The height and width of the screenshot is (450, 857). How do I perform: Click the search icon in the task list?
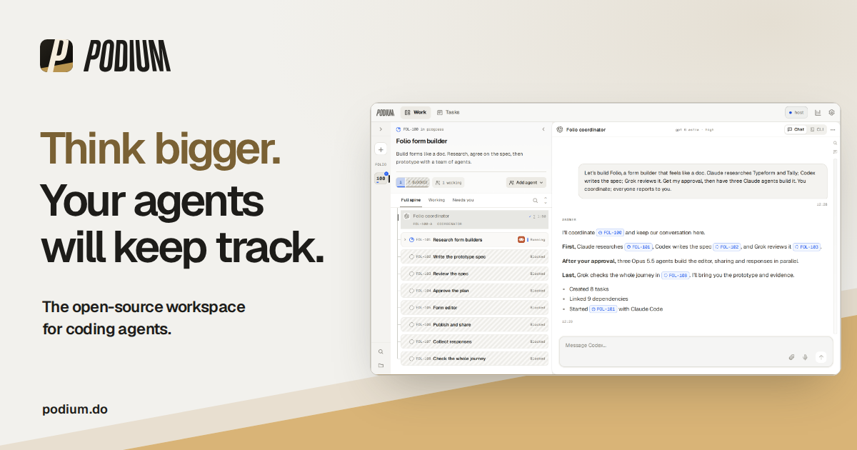[535, 201]
